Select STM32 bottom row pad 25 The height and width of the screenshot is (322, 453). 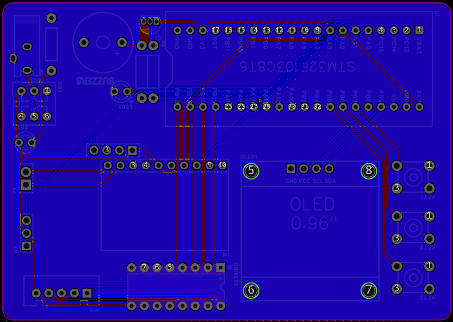pyautogui.click(x=228, y=107)
